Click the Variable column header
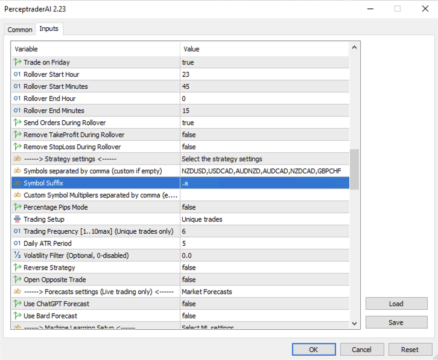 (x=95, y=49)
